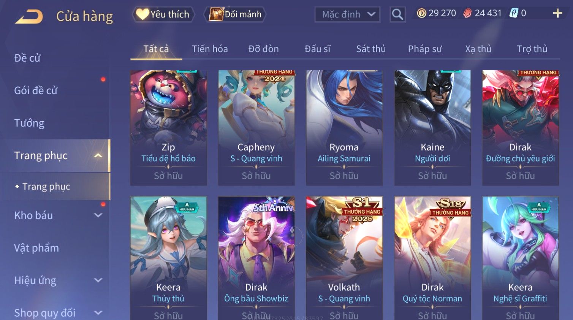
Task: Switch to the Pháp sư tab
Action: (x=425, y=49)
